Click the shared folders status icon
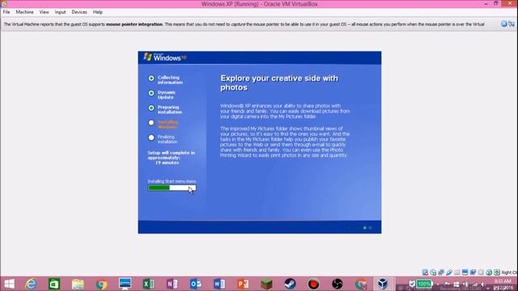 coord(456,272)
